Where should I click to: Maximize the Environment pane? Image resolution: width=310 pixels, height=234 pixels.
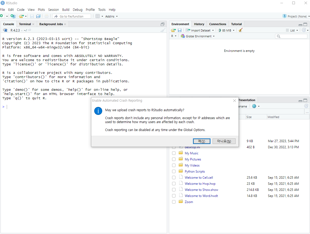pos(305,24)
